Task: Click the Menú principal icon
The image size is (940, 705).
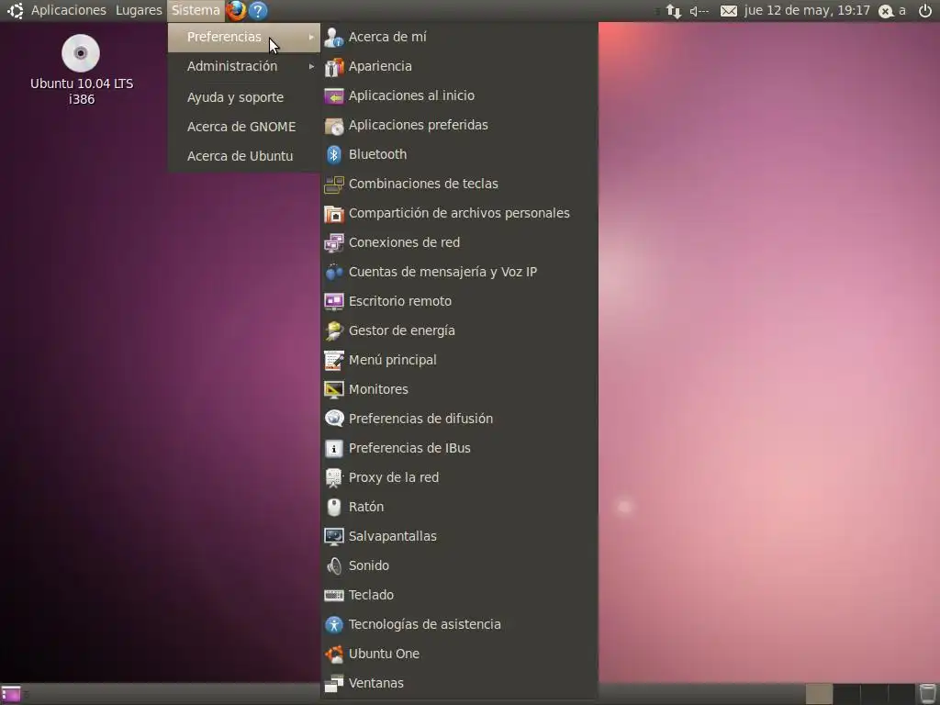Action: 334,360
